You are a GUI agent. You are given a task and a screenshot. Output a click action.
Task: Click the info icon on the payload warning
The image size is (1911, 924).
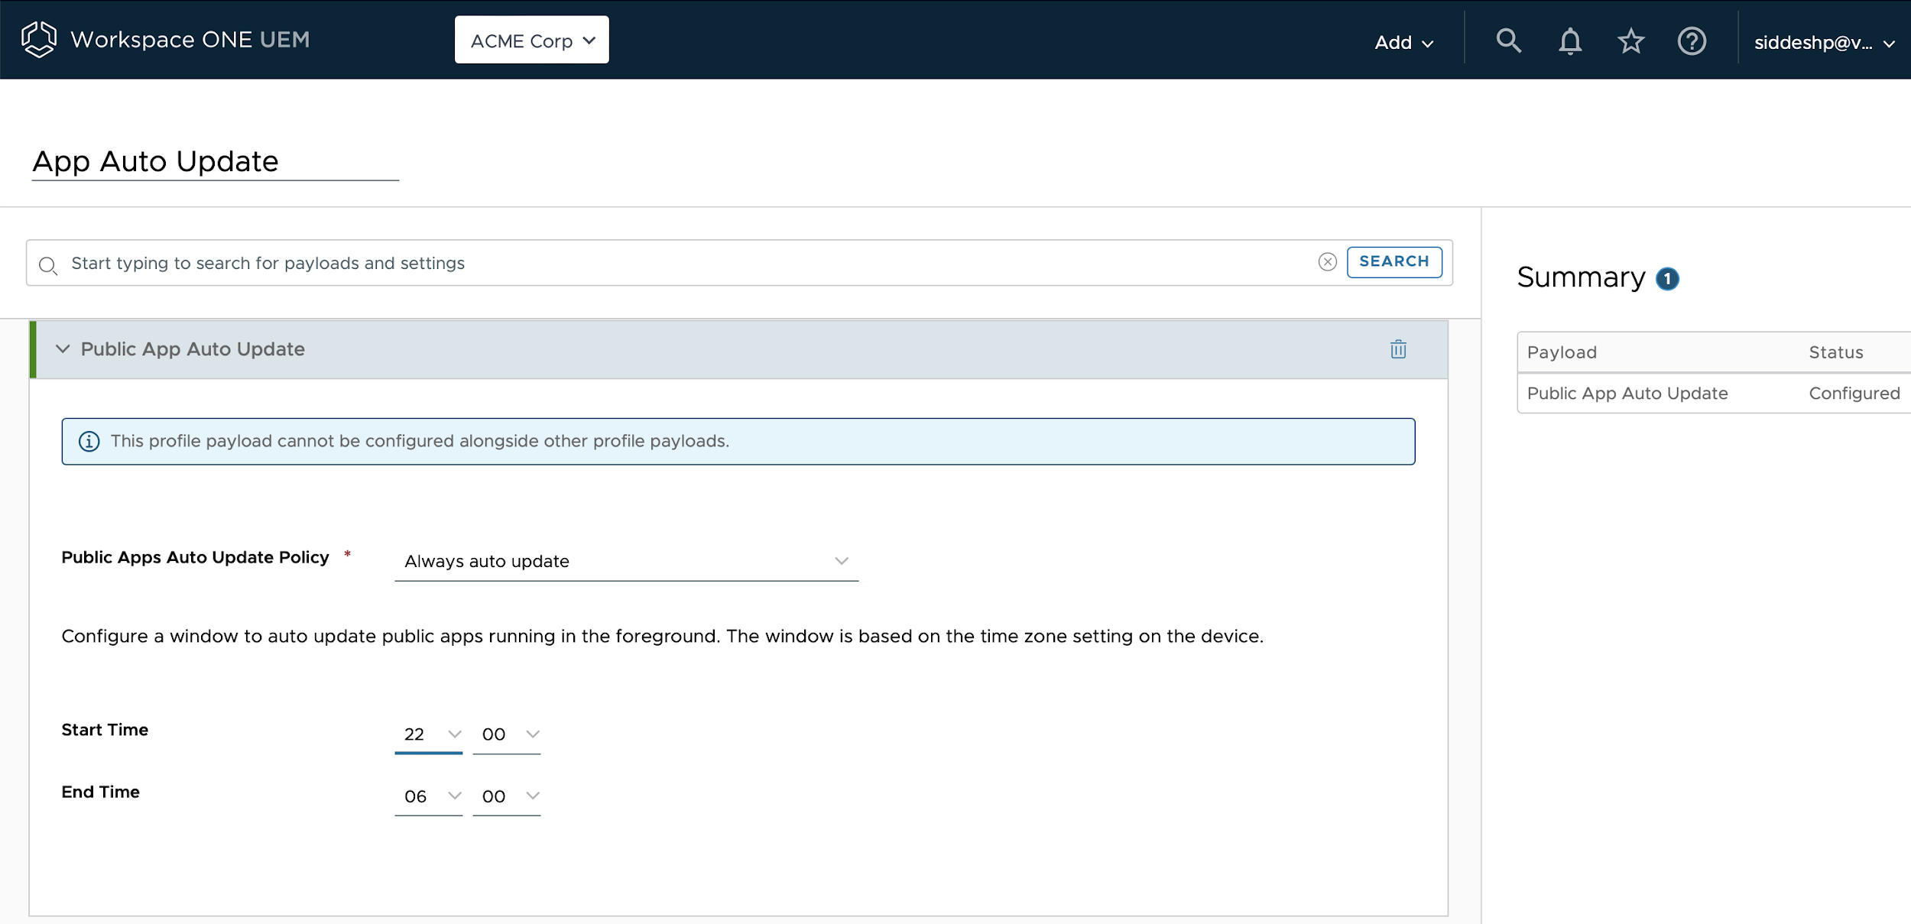89,441
